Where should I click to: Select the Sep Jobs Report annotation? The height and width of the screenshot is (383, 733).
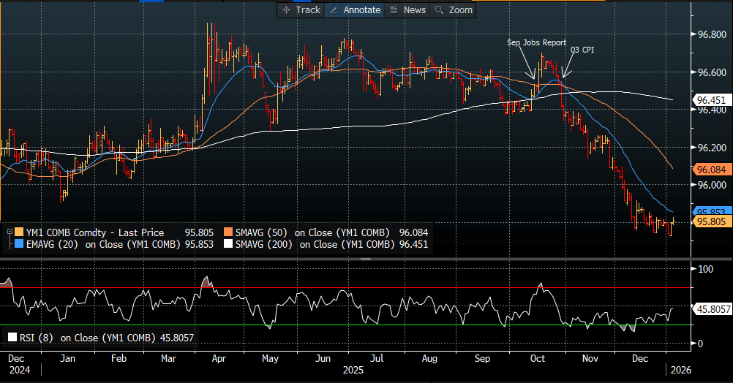coord(536,42)
